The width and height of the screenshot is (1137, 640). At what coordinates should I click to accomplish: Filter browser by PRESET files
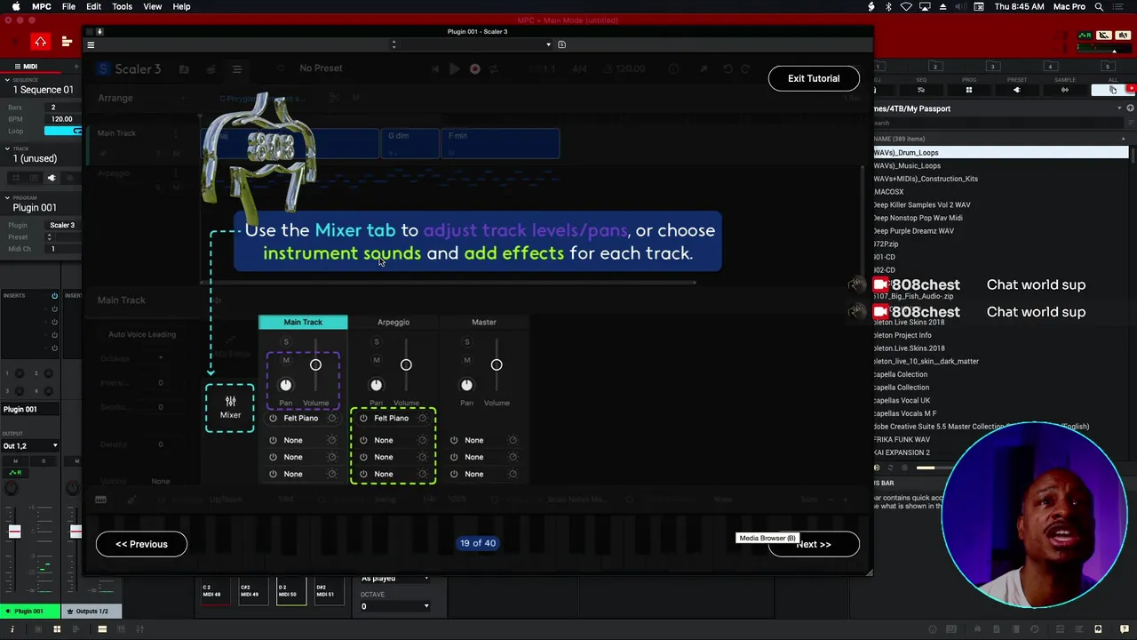pos(1017,90)
